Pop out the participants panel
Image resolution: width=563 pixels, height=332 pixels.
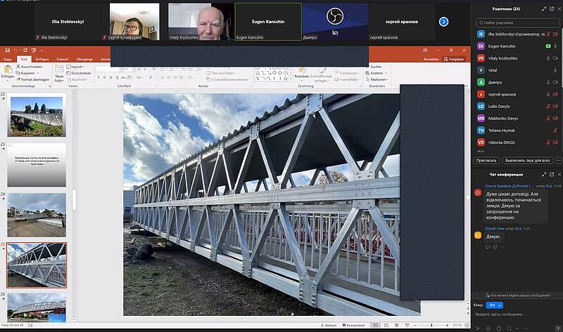[x=552, y=9]
